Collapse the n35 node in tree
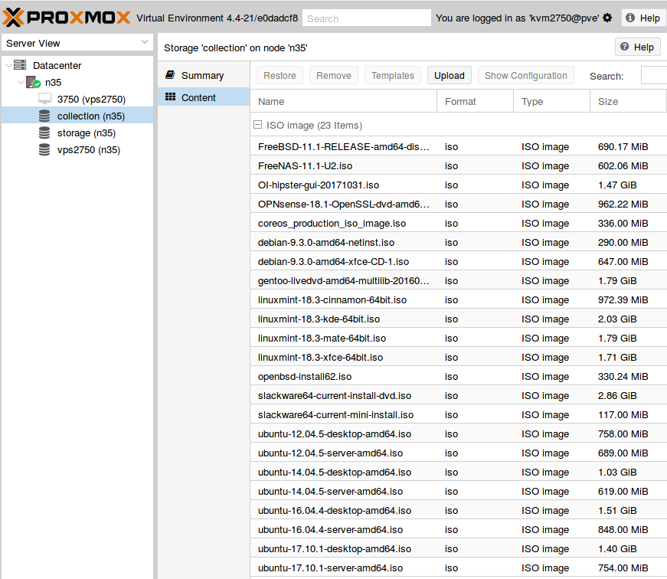Image resolution: width=667 pixels, height=579 pixels. [x=21, y=83]
